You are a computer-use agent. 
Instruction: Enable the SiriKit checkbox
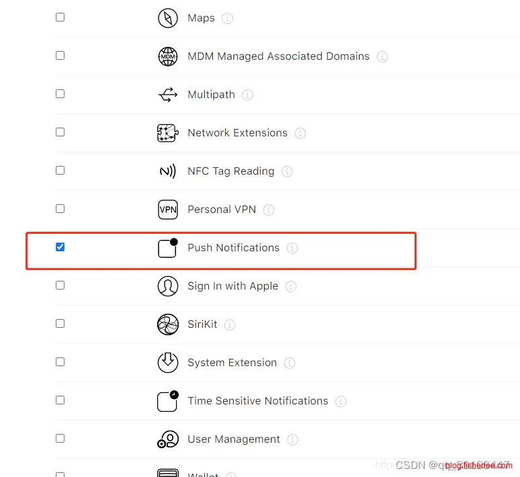60,324
